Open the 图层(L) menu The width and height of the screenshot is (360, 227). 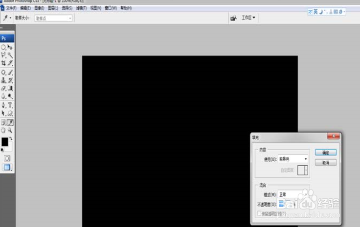(x=53, y=8)
